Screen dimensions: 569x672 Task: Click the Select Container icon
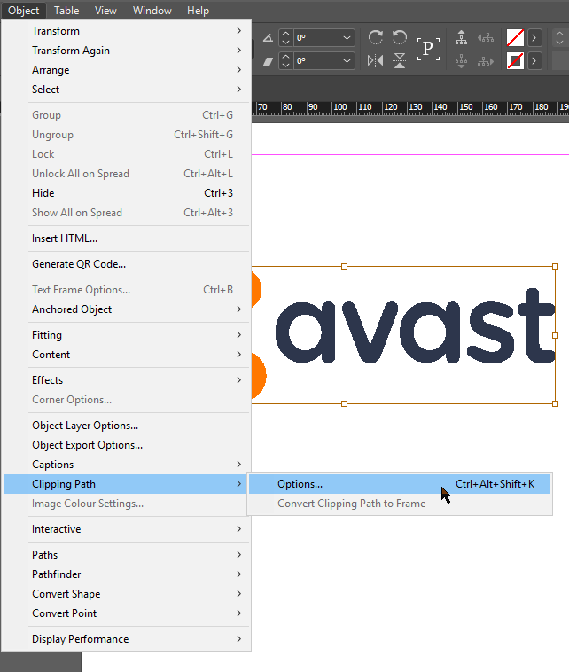[x=461, y=38]
